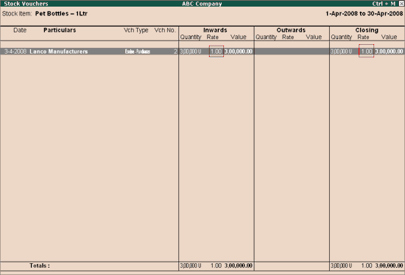Viewport: 405px width, 275px height.
Task: Click the Vch No. column header
Action: (x=165, y=30)
